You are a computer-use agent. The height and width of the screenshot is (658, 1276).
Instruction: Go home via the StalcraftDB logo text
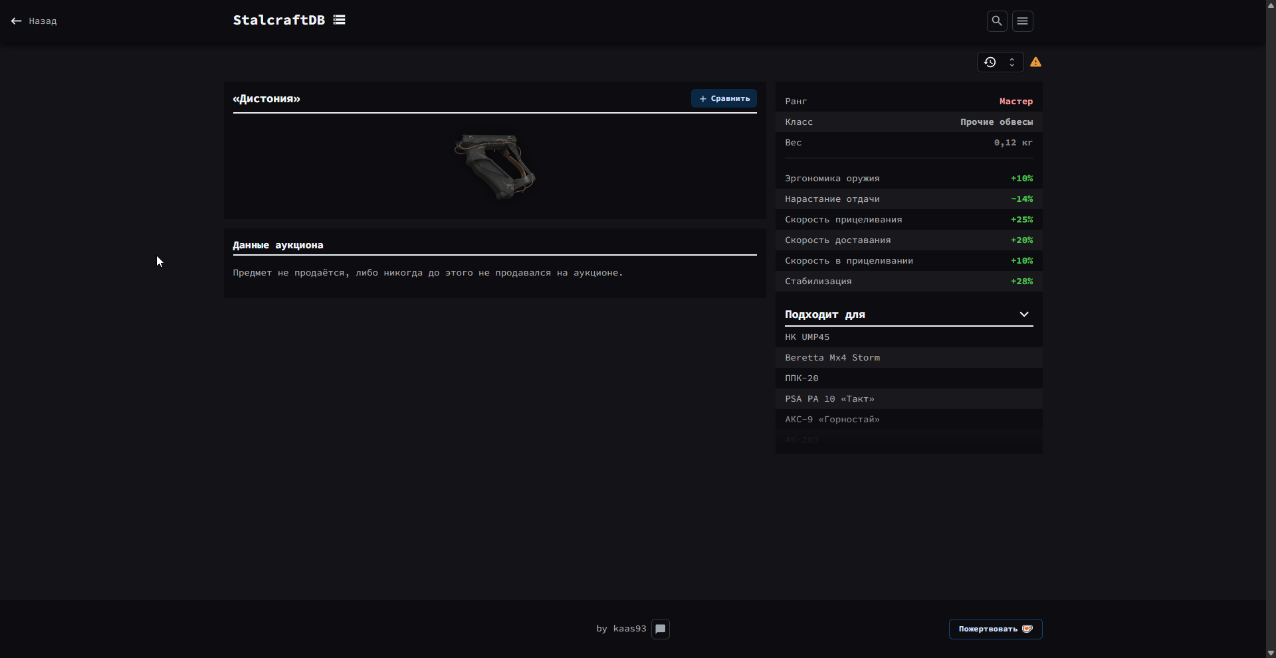point(278,20)
